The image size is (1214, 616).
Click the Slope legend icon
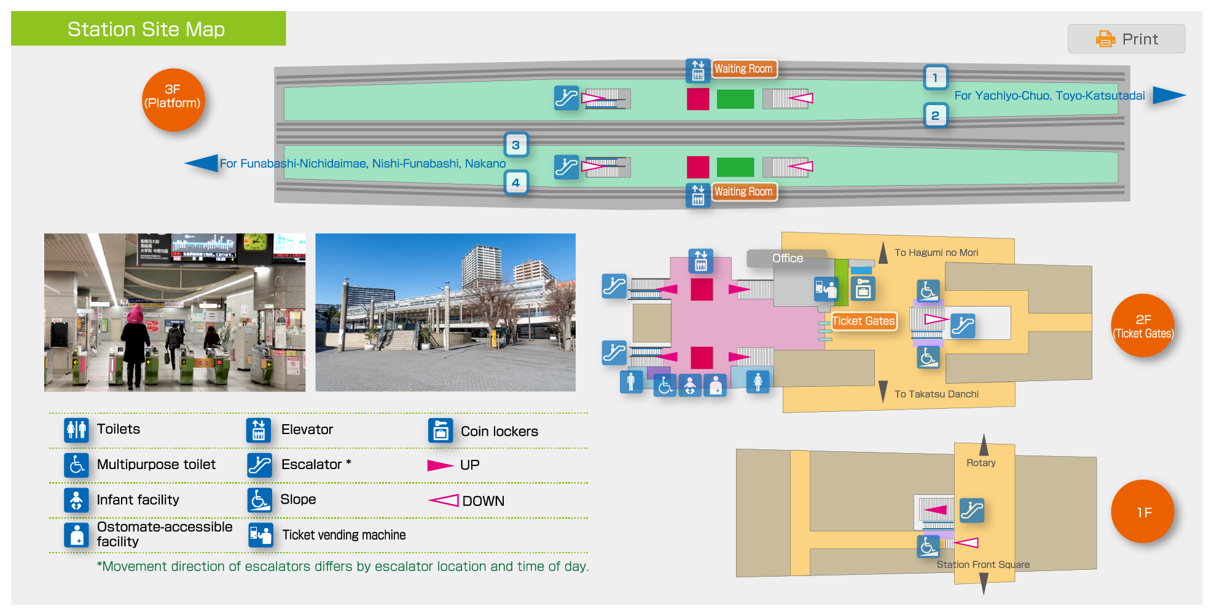(x=259, y=500)
